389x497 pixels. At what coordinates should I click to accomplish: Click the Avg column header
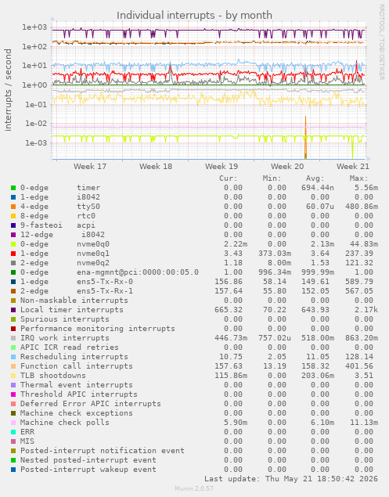click(315, 178)
